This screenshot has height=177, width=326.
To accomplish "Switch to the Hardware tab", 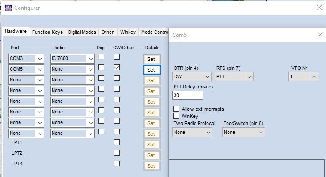I will 16,31.
